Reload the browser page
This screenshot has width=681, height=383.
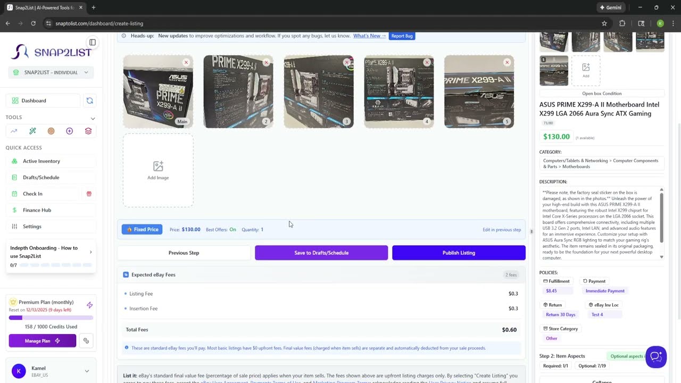(x=33, y=23)
